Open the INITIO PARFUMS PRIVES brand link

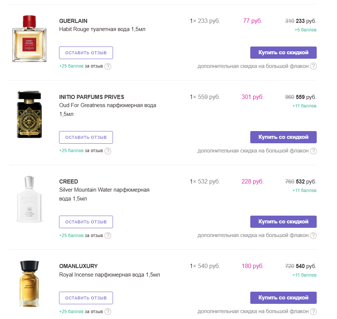point(92,97)
